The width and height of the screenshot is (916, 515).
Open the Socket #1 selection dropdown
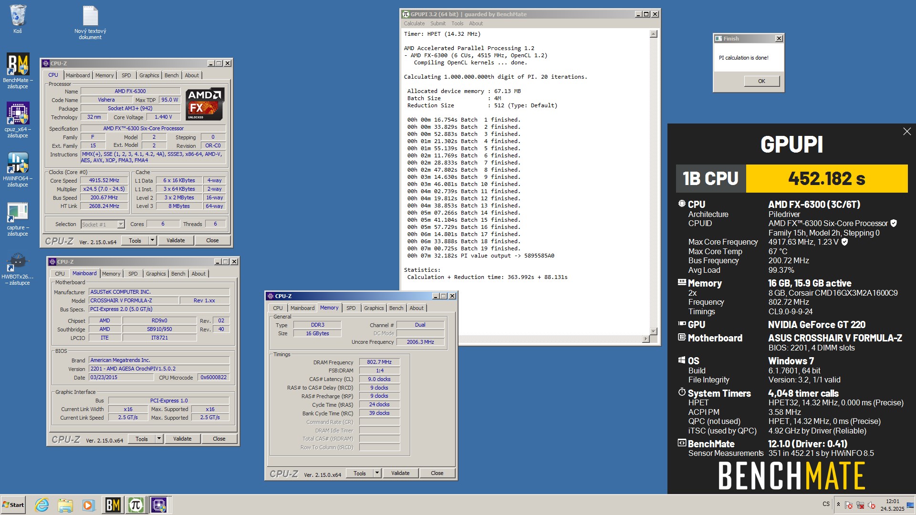pos(121,224)
